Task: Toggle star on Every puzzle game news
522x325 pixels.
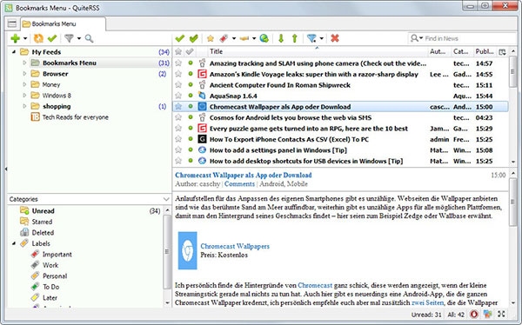Action: pos(178,128)
